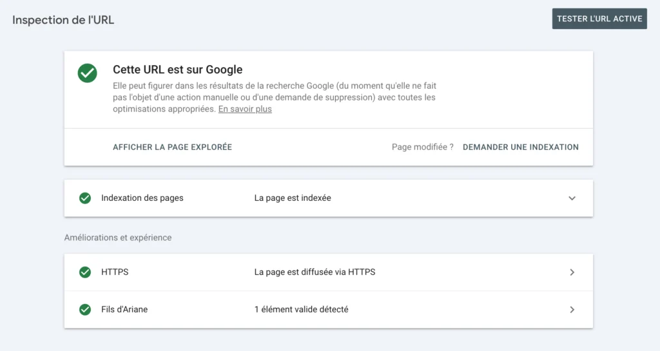The width and height of the screenshot is (660, 351).
Task: Click the Améliorations et expérience heading
Action: coord(118,238)
